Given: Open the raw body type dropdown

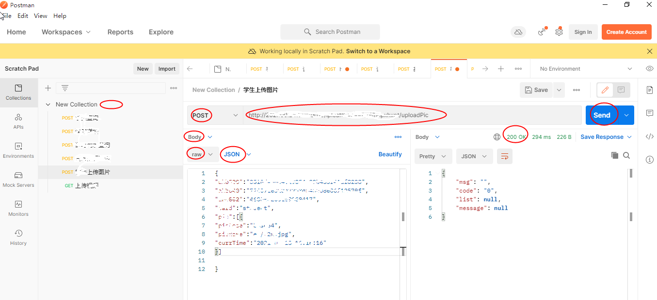Looking at the screenshot, I should tap(203, 154).
